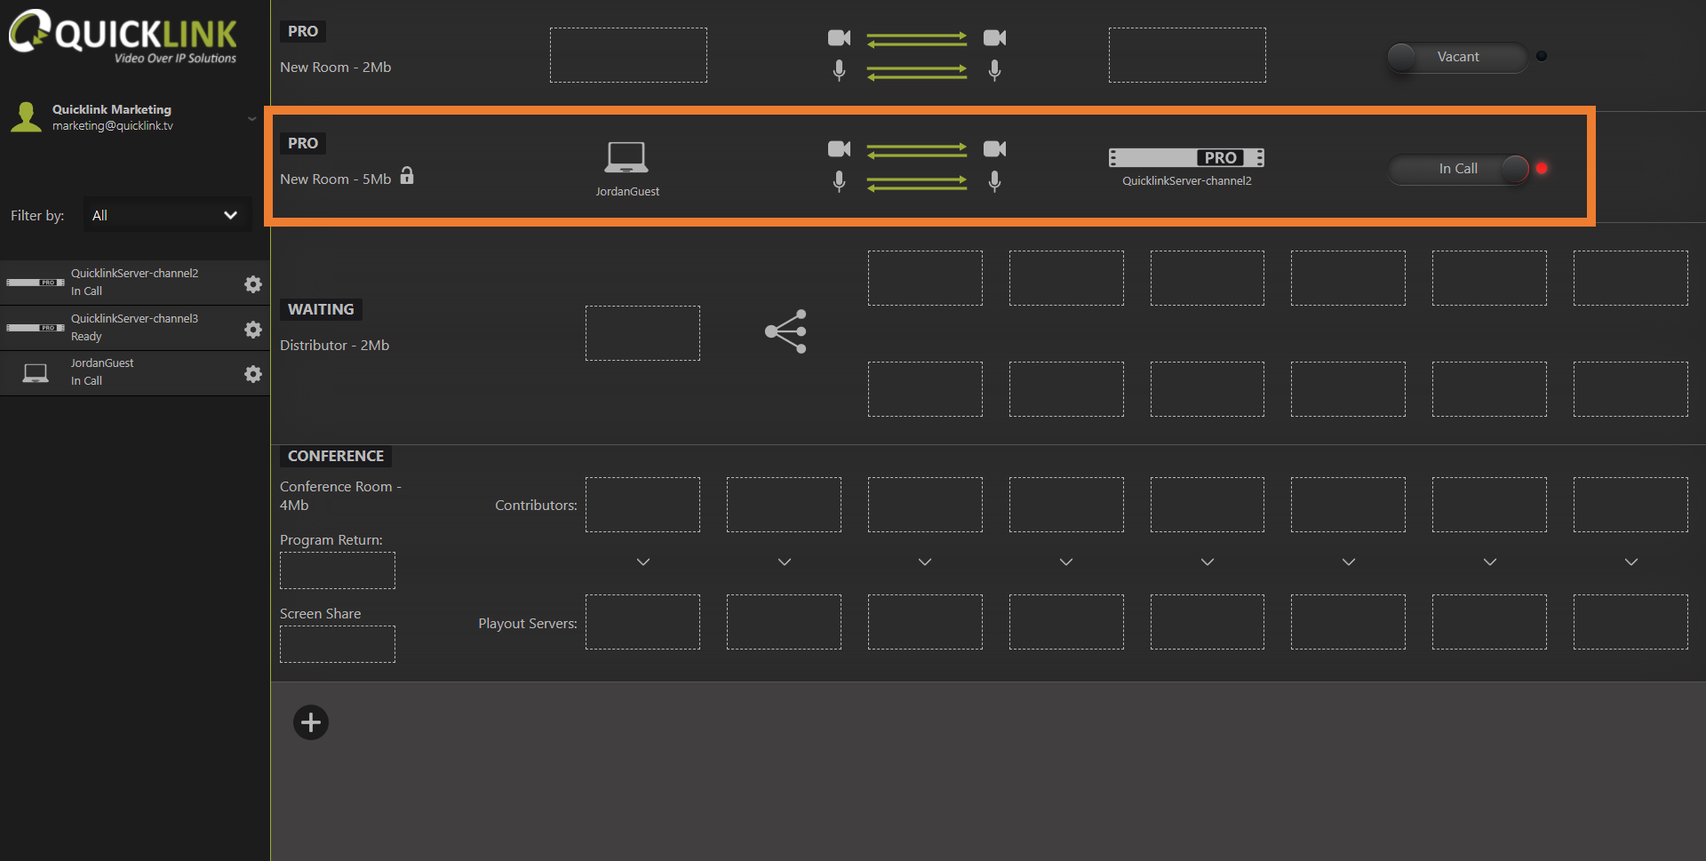Click the Distributor share icon

point(786,331)
